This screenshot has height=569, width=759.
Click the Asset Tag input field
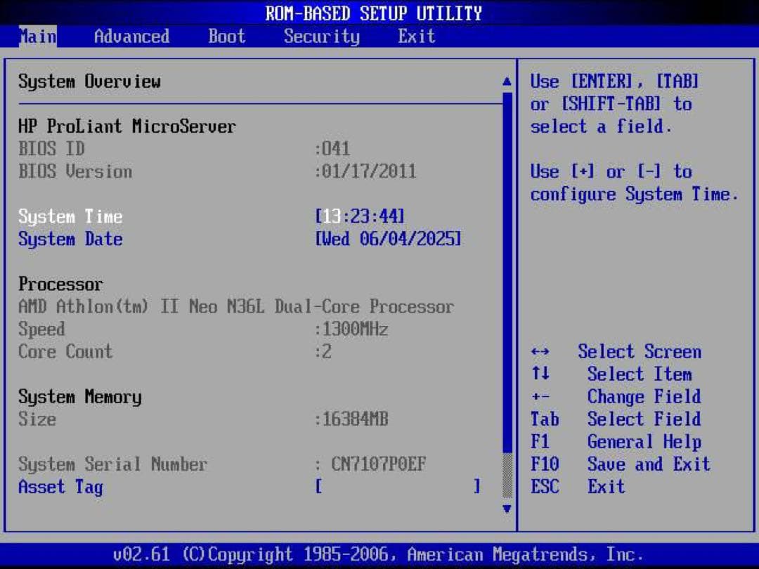click(397, 487)
